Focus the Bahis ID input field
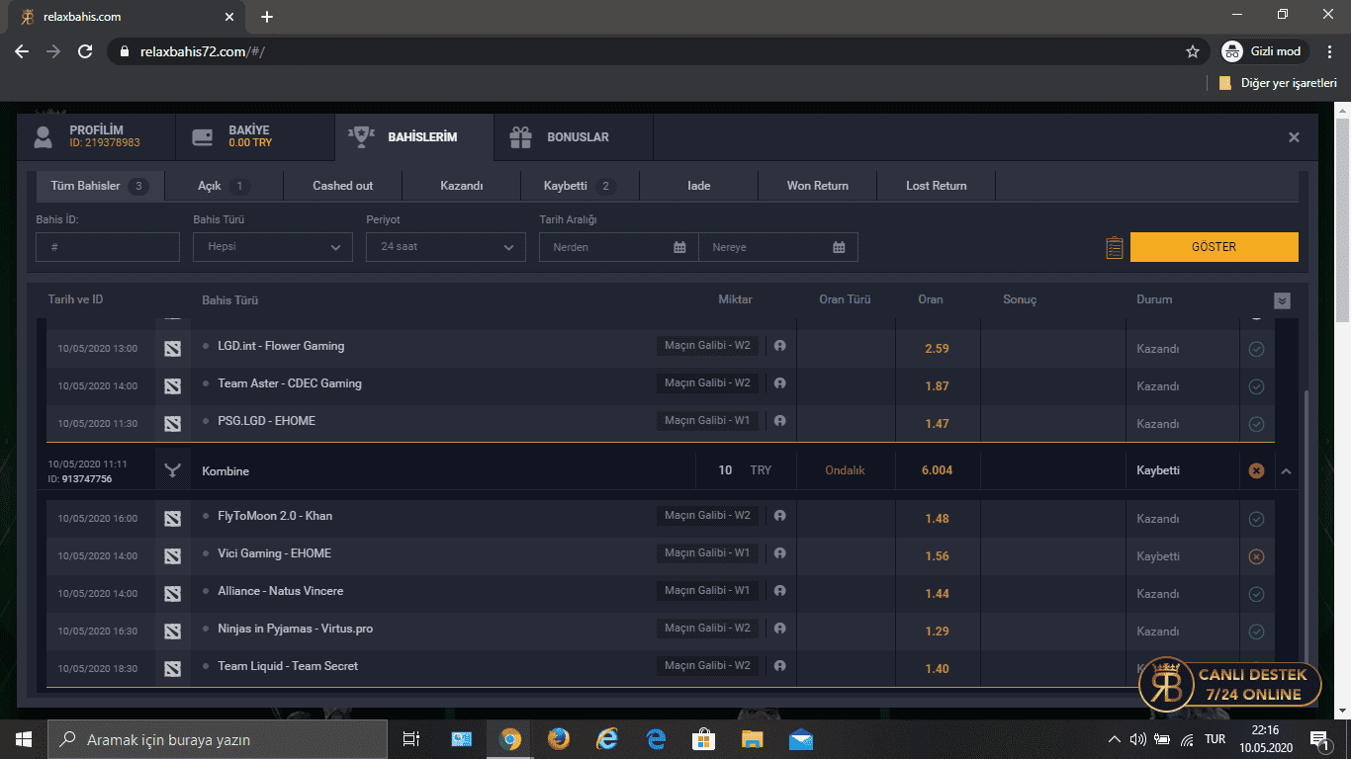 108,247
